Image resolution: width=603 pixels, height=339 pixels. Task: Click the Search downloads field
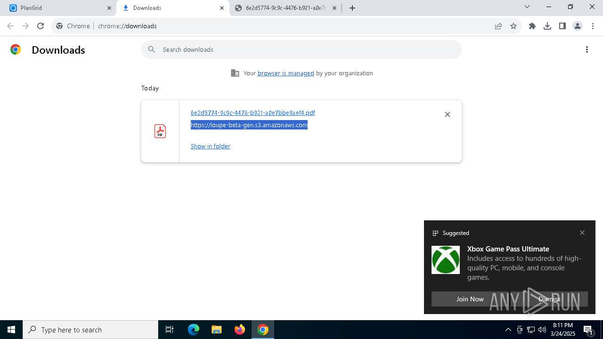[x=301, y=49]
